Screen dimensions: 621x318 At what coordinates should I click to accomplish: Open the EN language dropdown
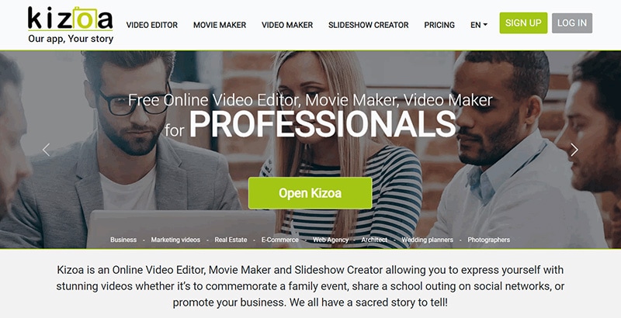(479, 25)
